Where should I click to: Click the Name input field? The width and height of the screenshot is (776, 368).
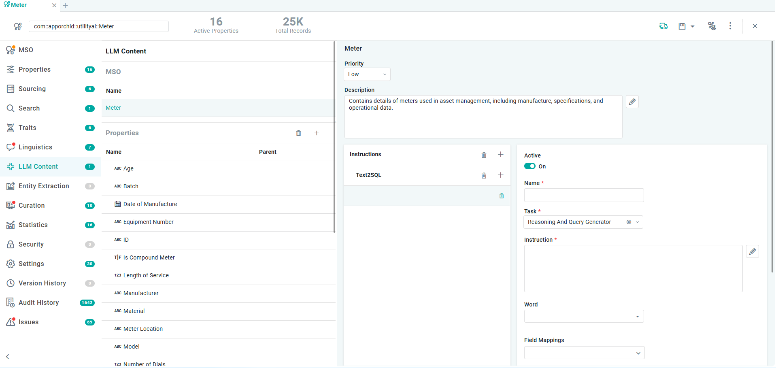tap(583, 195)
